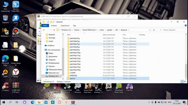The image size is (188, 105).
Task: Navigate to update in address path
Action: tap(109, 30)
